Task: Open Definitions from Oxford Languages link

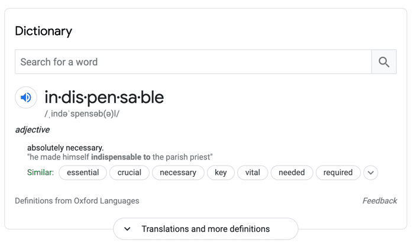Action: (77, 201)
